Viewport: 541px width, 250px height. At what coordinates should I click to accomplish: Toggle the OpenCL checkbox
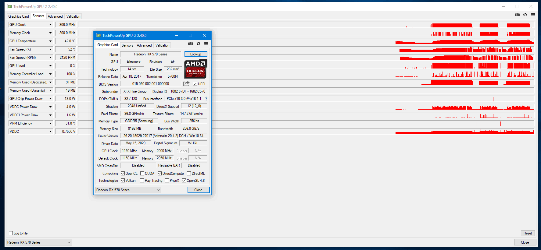(123, 174)
